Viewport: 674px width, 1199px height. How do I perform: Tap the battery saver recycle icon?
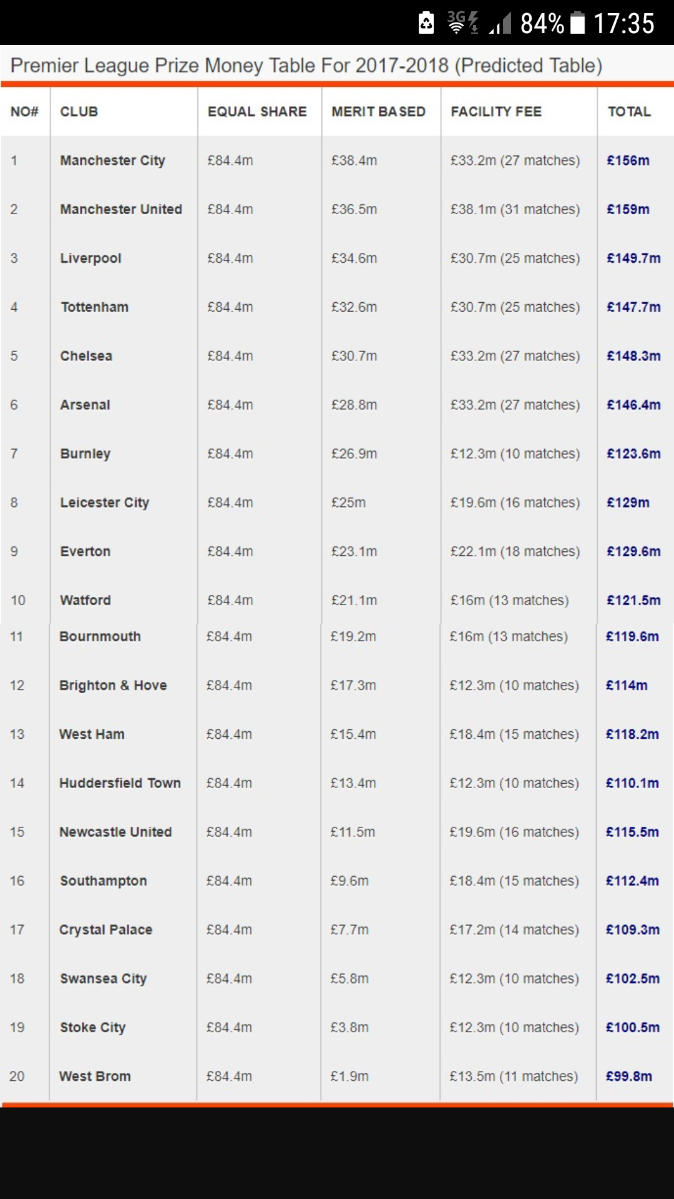coord(426,23)
